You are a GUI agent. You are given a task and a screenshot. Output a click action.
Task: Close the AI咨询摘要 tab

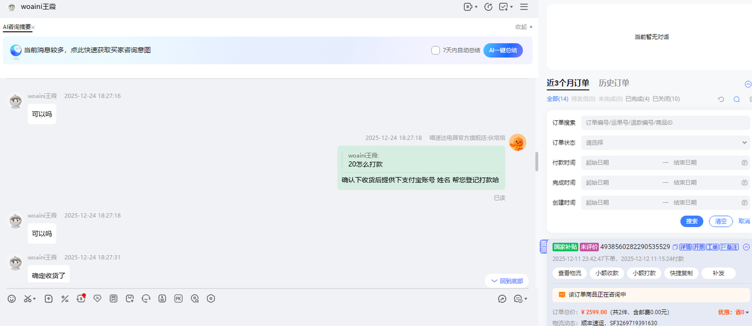coord(33,28)
